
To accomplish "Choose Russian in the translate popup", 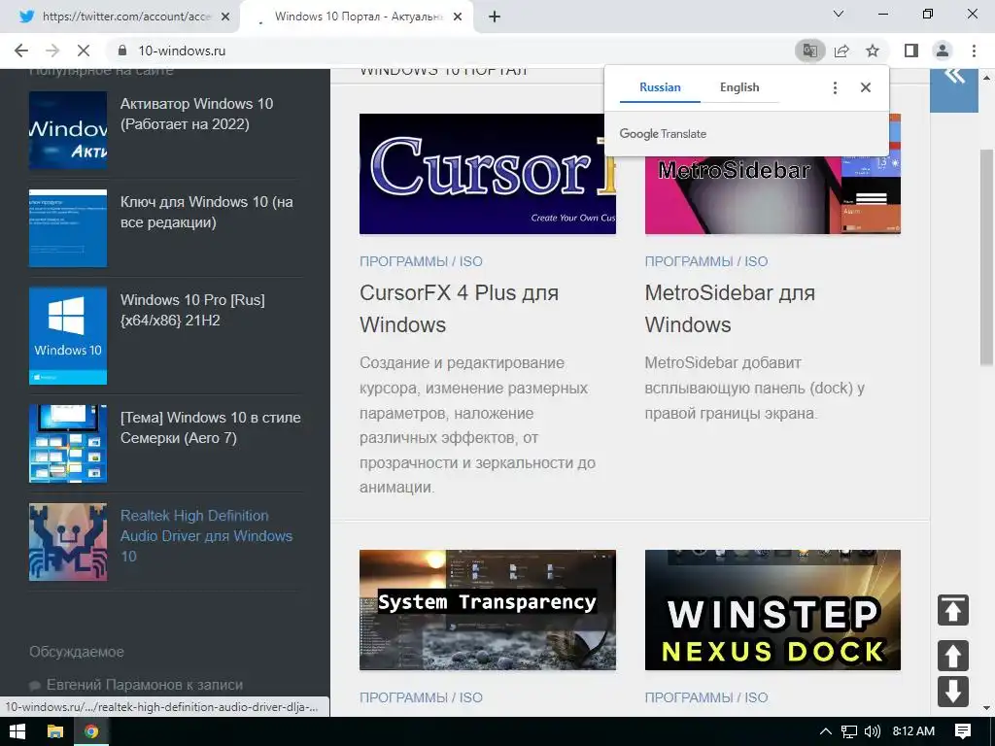I will (x=660, y=87).
